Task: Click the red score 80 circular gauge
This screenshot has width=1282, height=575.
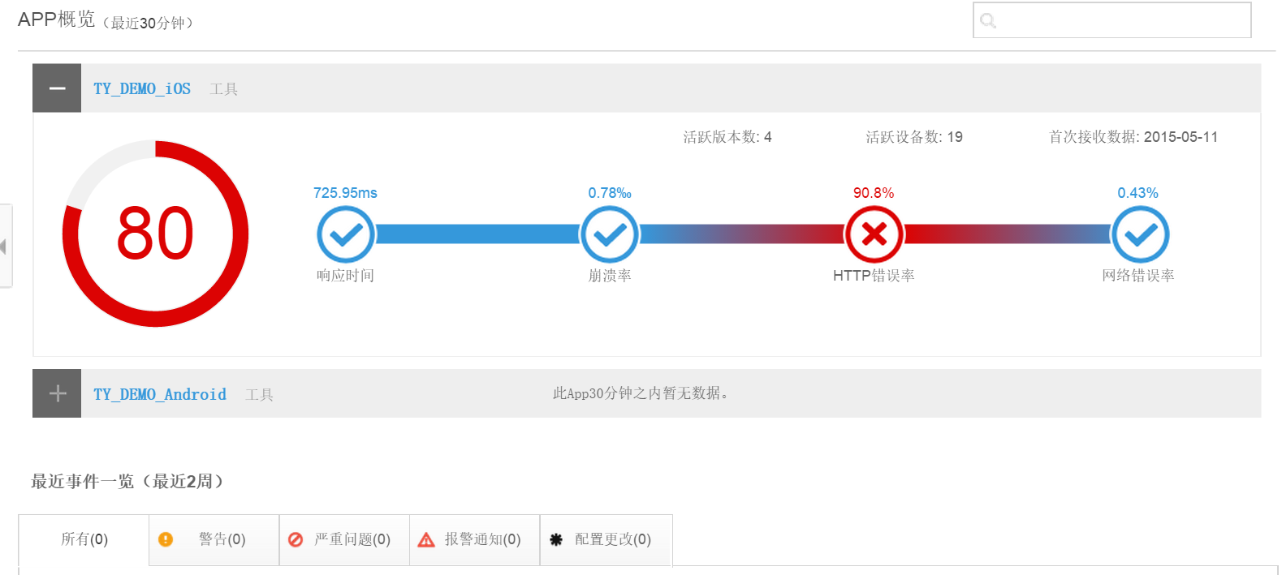Action: 155,234
